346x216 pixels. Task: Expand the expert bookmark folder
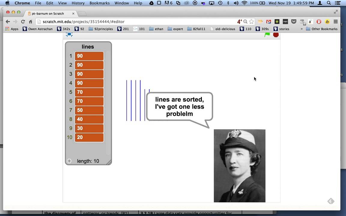click(175, 29)
